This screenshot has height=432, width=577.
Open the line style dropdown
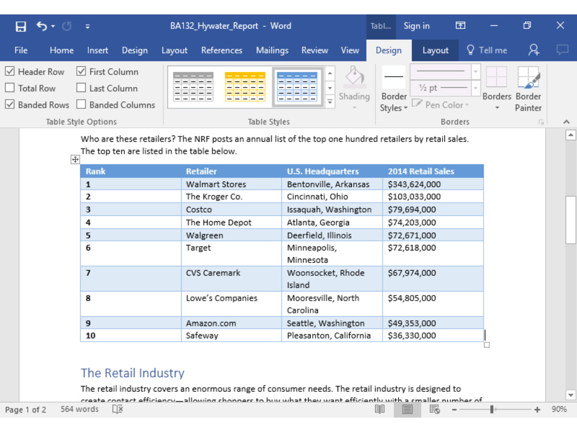pyautogui.click(x=476, y=71)
